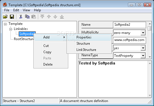This screenshot has height=106, width=154.
Task: Save the template with floppy disk icon
Action: tap(12, 17)
